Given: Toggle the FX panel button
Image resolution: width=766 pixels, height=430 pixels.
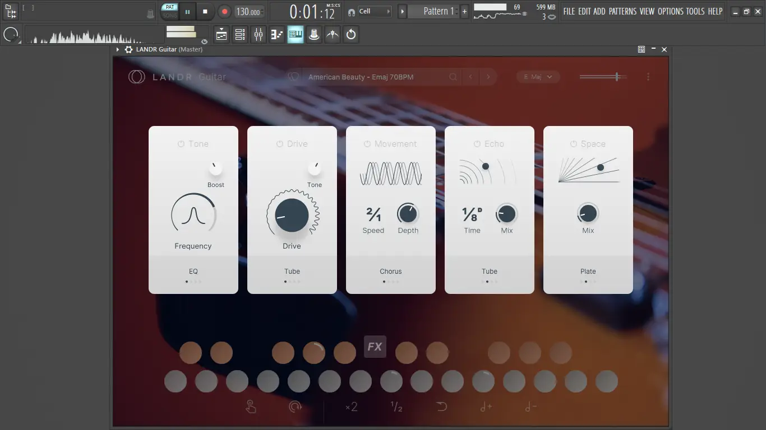Looking at the screenshot, I should click(375, 347).
